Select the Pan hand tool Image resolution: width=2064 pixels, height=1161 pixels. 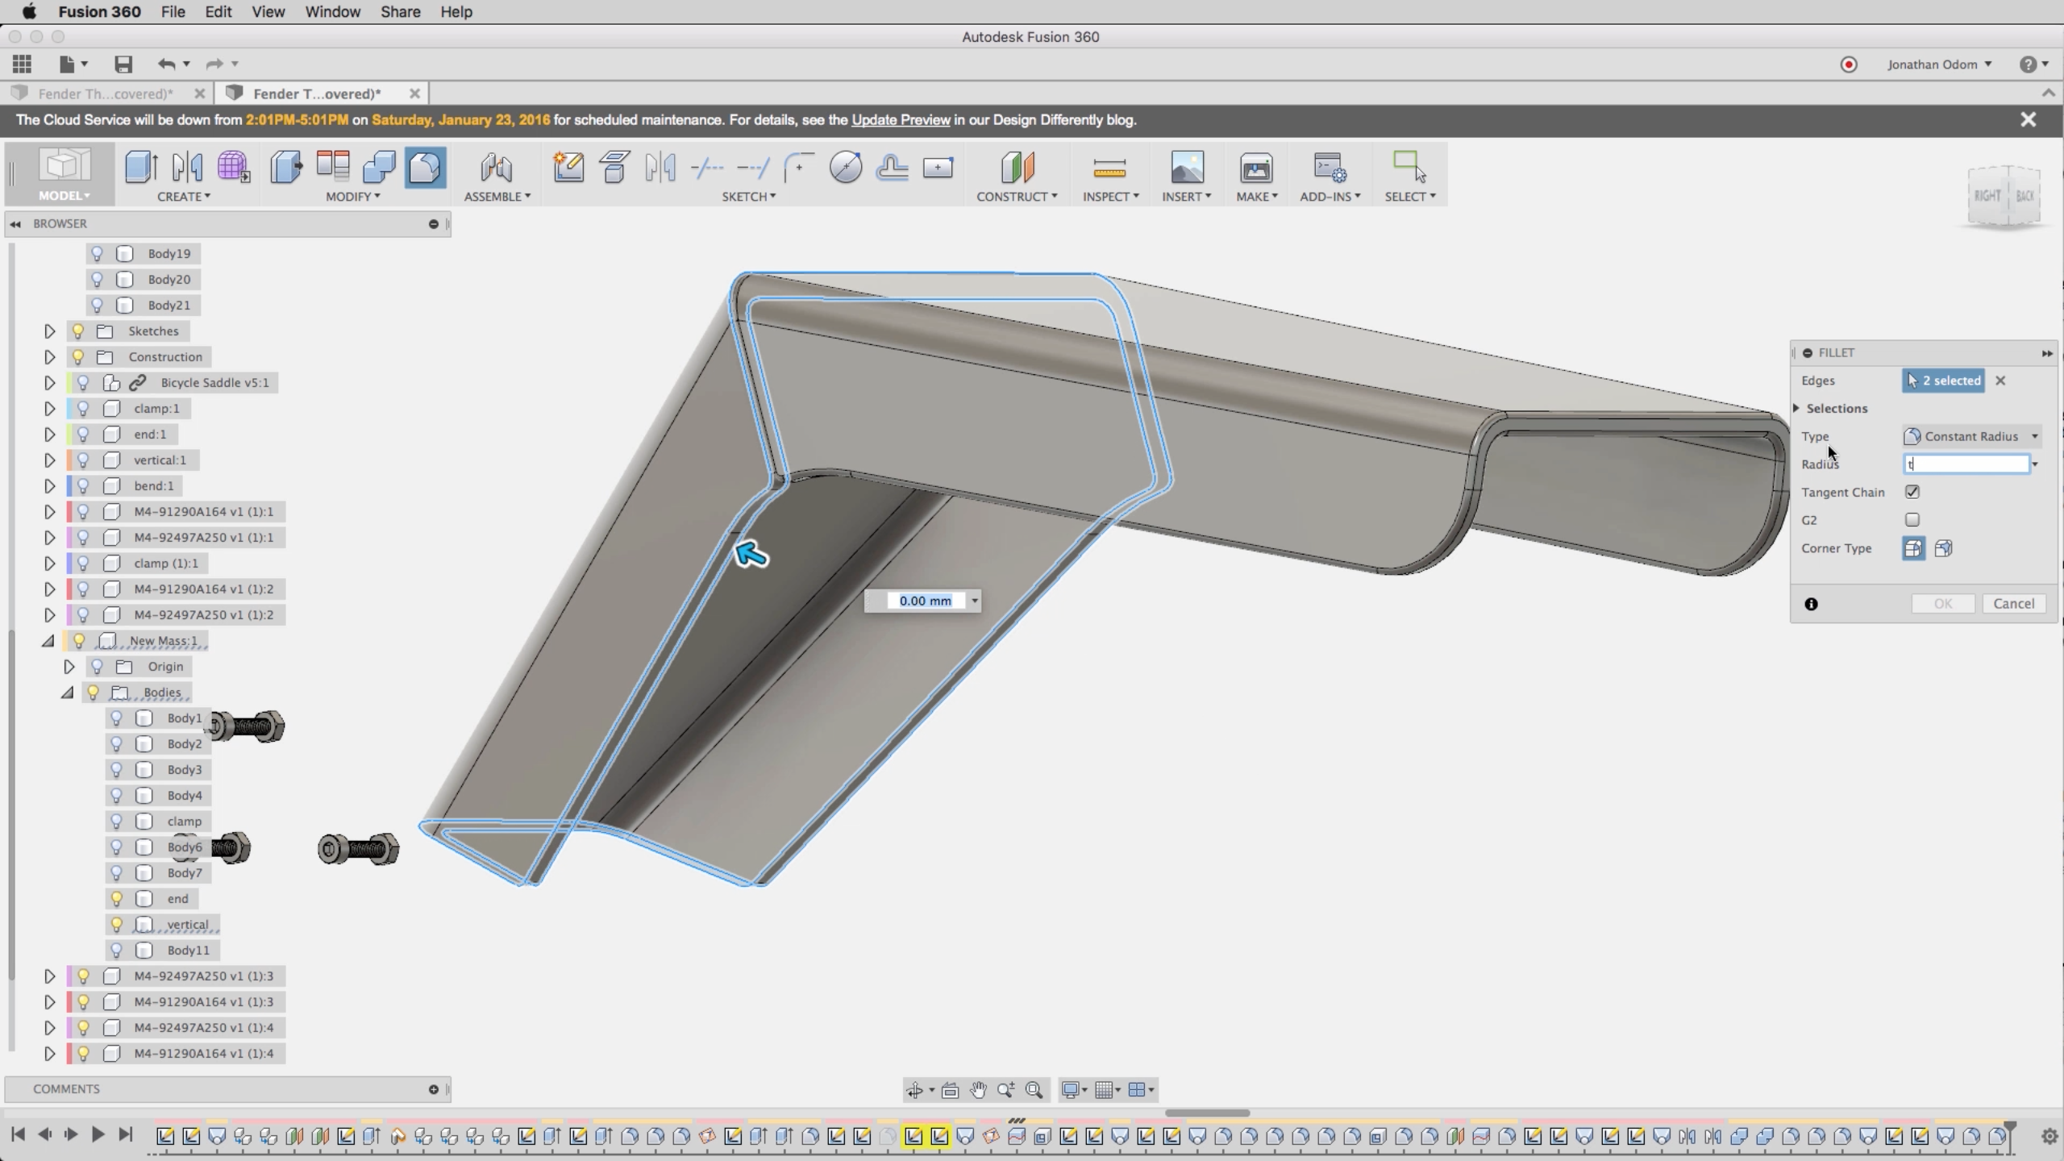tap(978, 1090)
